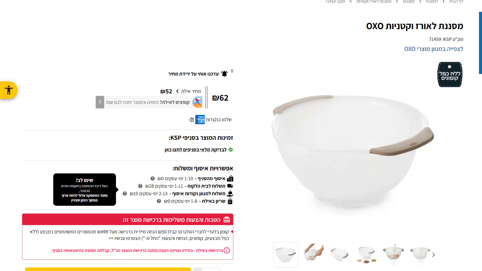Image resolution: width=482 pixels, height=271 pixels.
Task: Open help icon beside שלמו בנקודות
Action: (x=192, y=120)
